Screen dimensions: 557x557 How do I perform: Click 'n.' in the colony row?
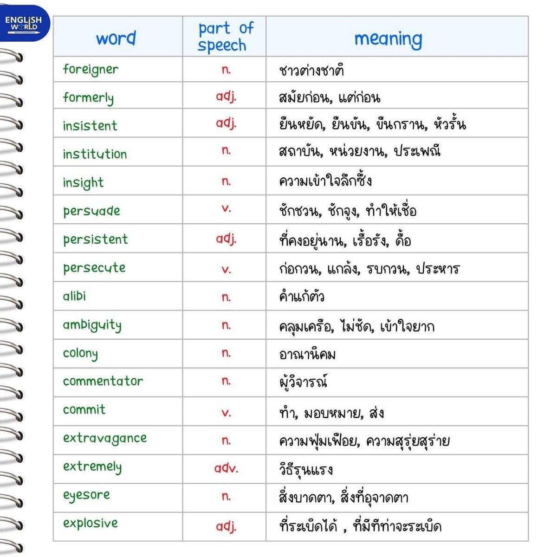click(226, 353)
